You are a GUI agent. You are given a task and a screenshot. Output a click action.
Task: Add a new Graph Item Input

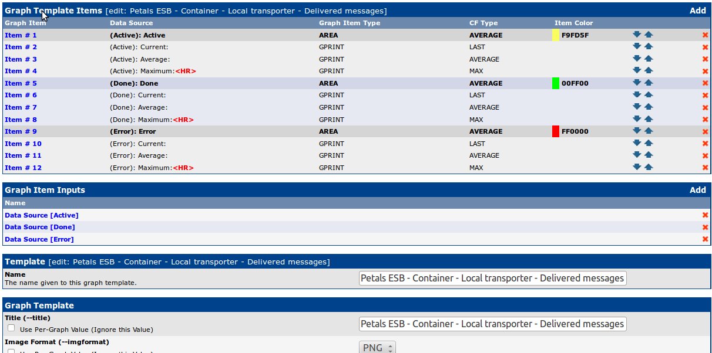[697, 190]
